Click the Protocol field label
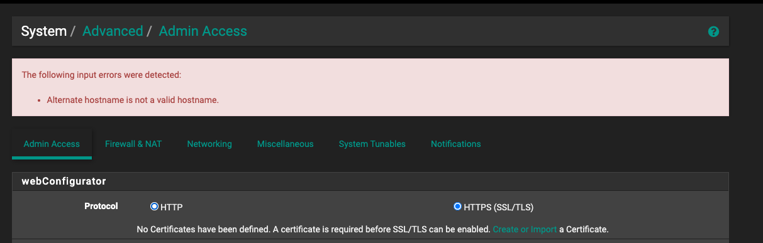Image resolution: width=763 pixels, height=243 pixels. [x=101, y=206]
